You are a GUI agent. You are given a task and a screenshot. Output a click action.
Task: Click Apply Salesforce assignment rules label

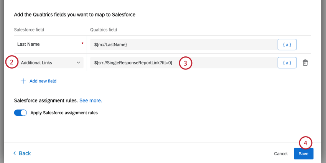(64, 113)
